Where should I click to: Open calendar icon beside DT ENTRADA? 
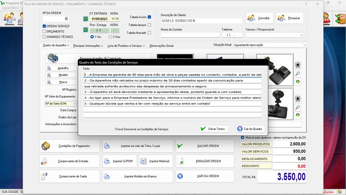coord(86,19)
